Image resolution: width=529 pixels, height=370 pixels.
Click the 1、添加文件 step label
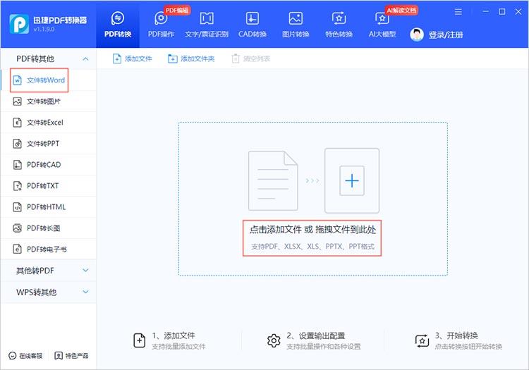(x=174, y=335)
